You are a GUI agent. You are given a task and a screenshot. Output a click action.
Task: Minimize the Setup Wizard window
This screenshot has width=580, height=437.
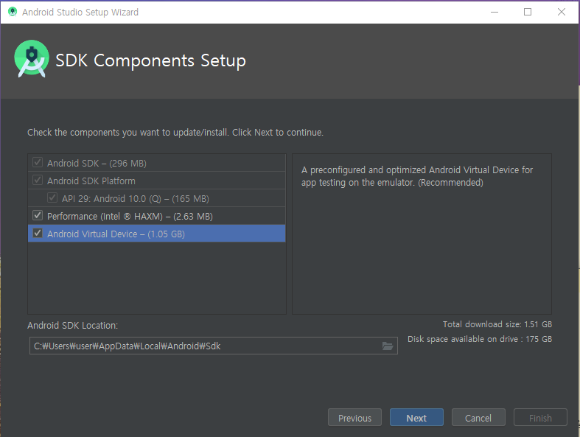click(495, 13)
